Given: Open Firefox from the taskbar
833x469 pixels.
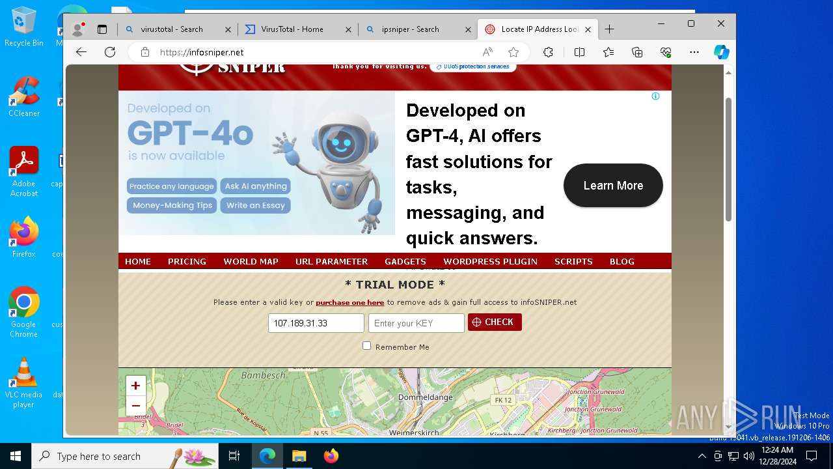Looking at the screenshot, I should click(331, 456).
